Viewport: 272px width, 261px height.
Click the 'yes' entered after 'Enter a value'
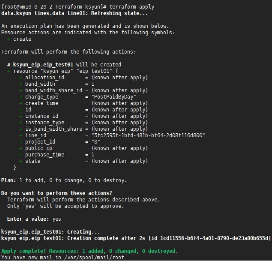point(57,219)
